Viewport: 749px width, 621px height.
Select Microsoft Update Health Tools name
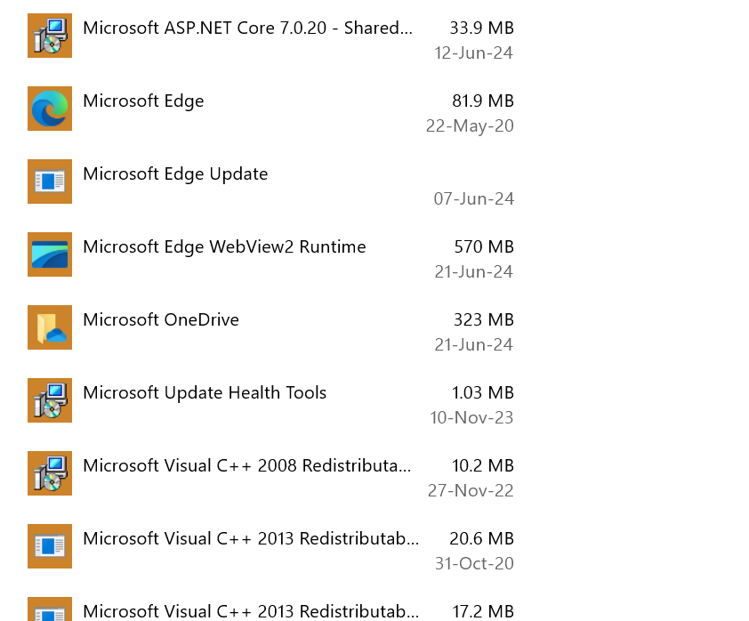click(205, 392)
